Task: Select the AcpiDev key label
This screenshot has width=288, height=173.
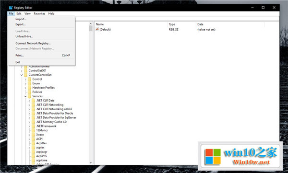Action: tap(41, 143)
